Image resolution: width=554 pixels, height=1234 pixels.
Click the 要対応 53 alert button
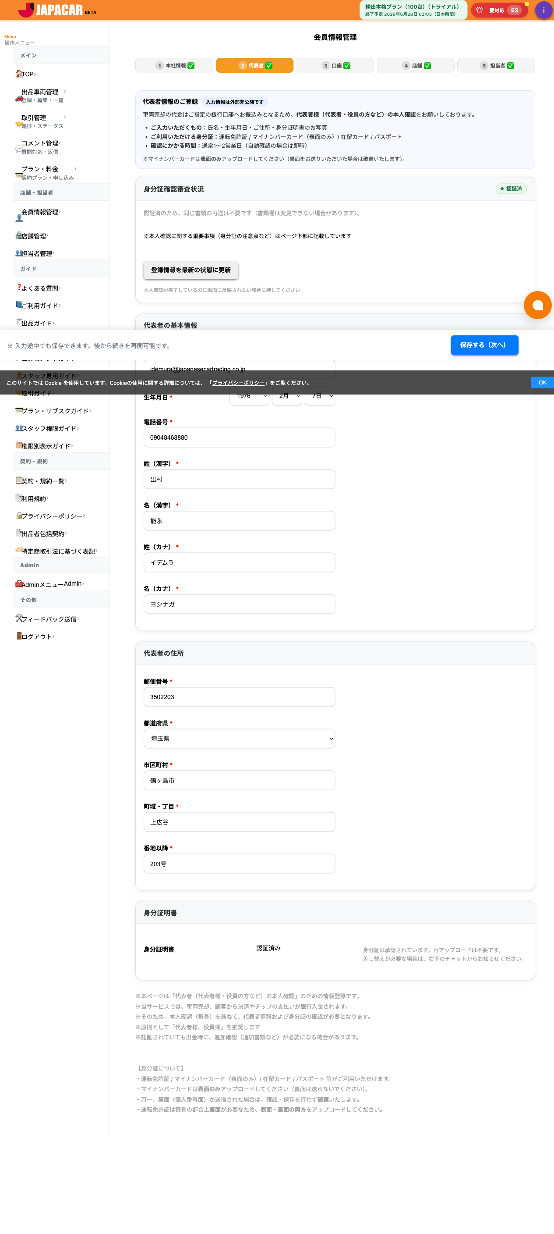pos(499,10)
